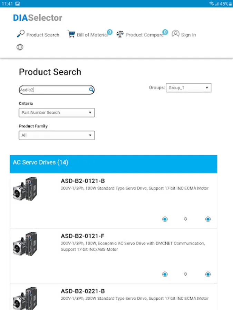Open the Product Family dropdown
Screen dimensions: 233x310
tap(57, 135)
